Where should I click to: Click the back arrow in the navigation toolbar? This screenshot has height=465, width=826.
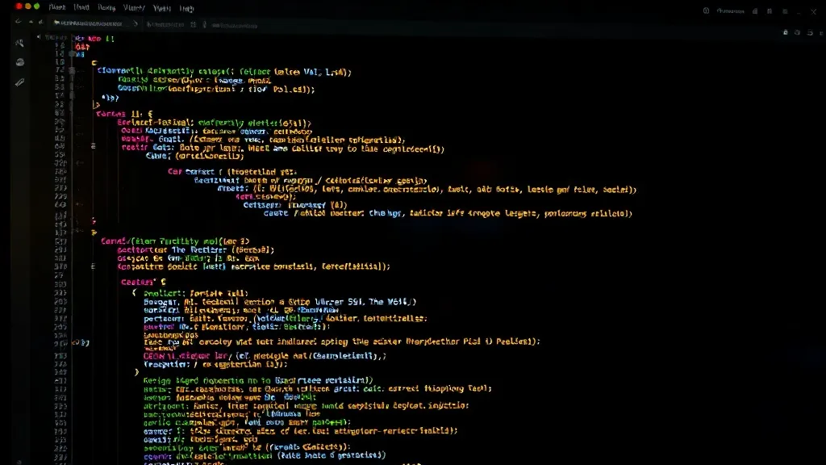click(19, 22)
